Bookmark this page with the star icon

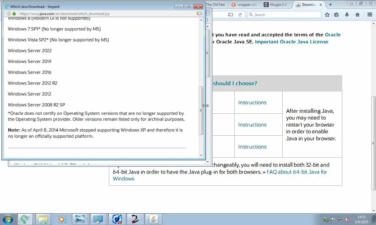(327, 15)
